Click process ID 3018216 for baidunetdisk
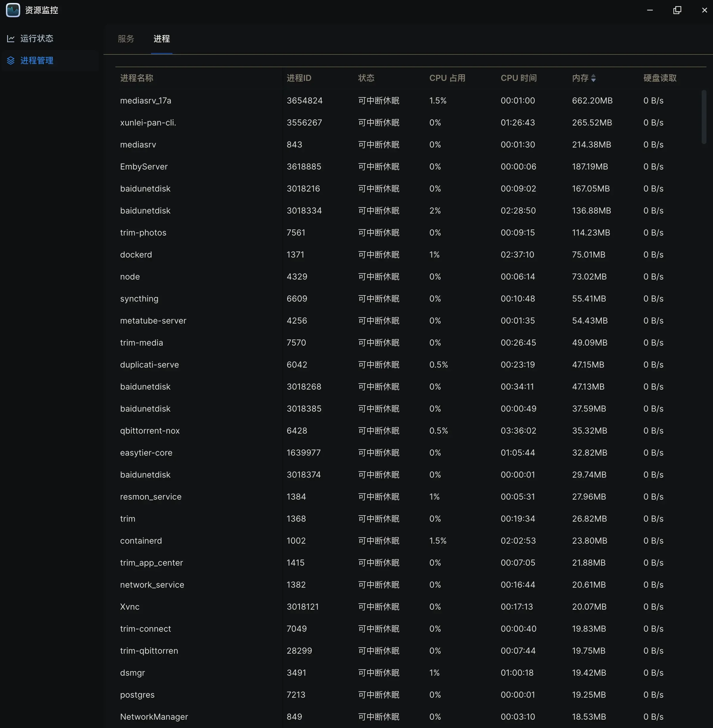Image resolution: width=713 pixels, height=728 pixels. pos(303,189)
